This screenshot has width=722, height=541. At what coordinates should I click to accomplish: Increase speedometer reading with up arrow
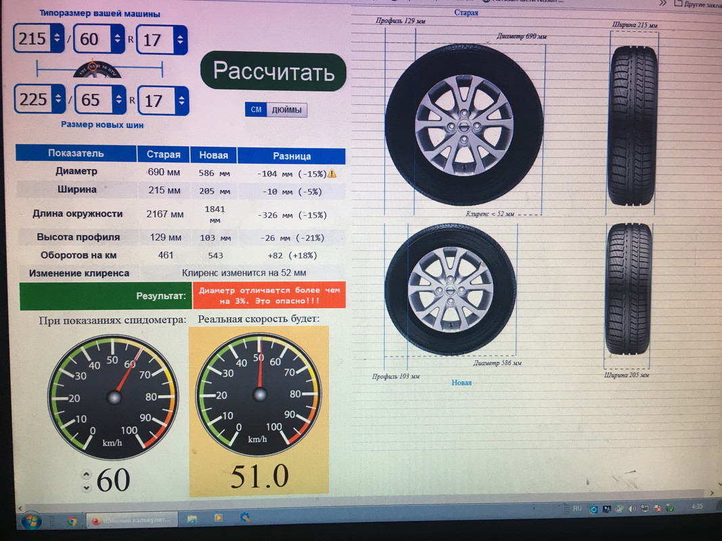pos(87,474)
